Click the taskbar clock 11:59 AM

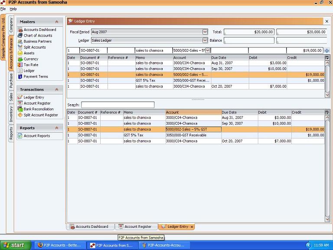tap(321, 245)
